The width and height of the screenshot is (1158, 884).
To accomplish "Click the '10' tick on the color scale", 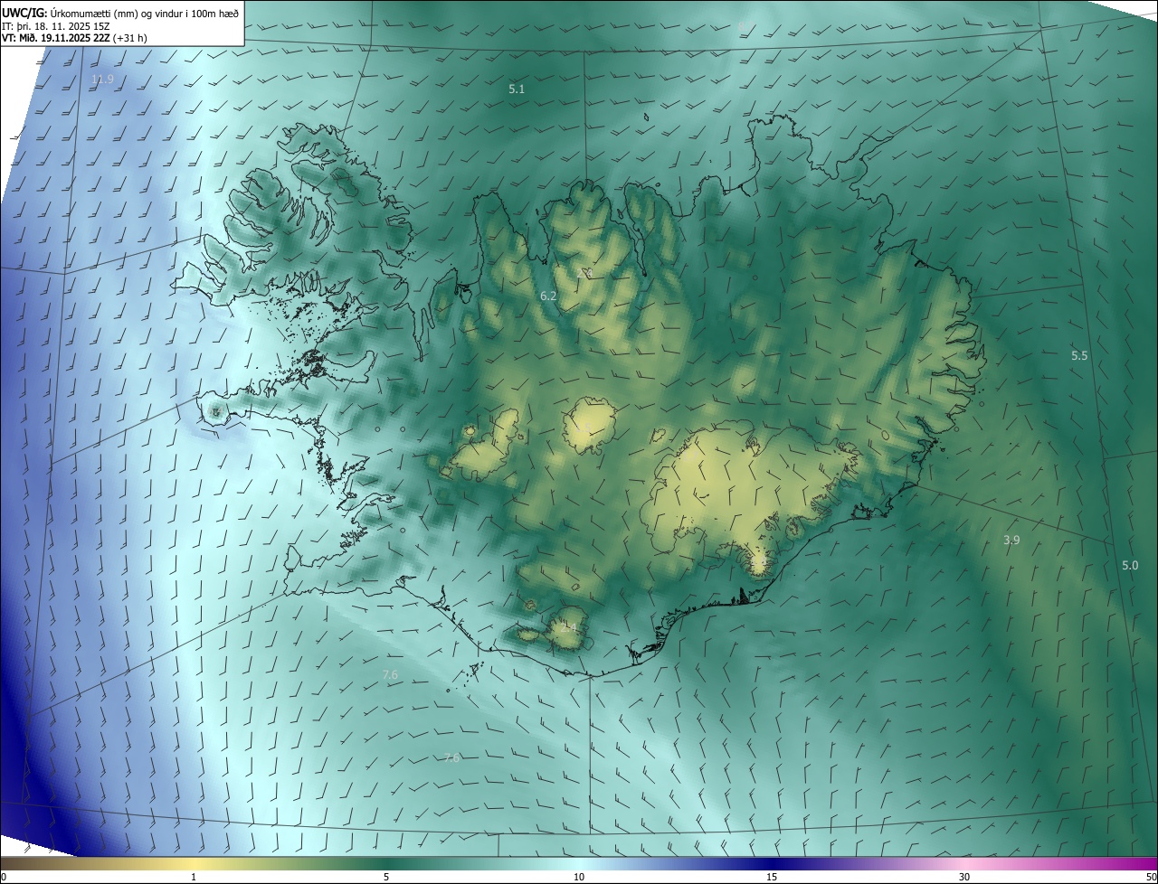I will [579, 877].
